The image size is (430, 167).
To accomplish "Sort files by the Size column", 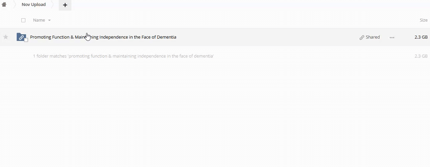I will [x=423, y=20].
